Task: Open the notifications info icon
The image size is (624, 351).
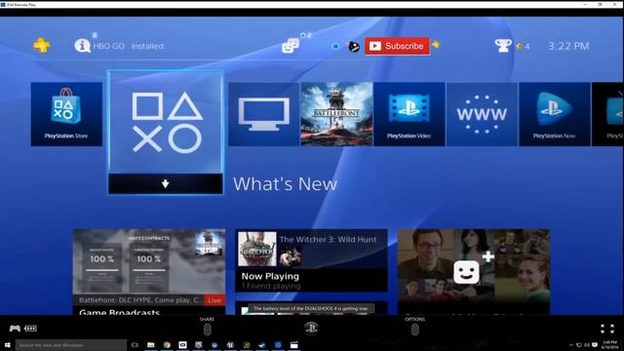Action: tap(82, 46)
